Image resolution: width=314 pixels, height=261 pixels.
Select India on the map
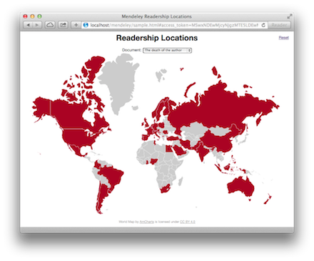click(202, 151)
